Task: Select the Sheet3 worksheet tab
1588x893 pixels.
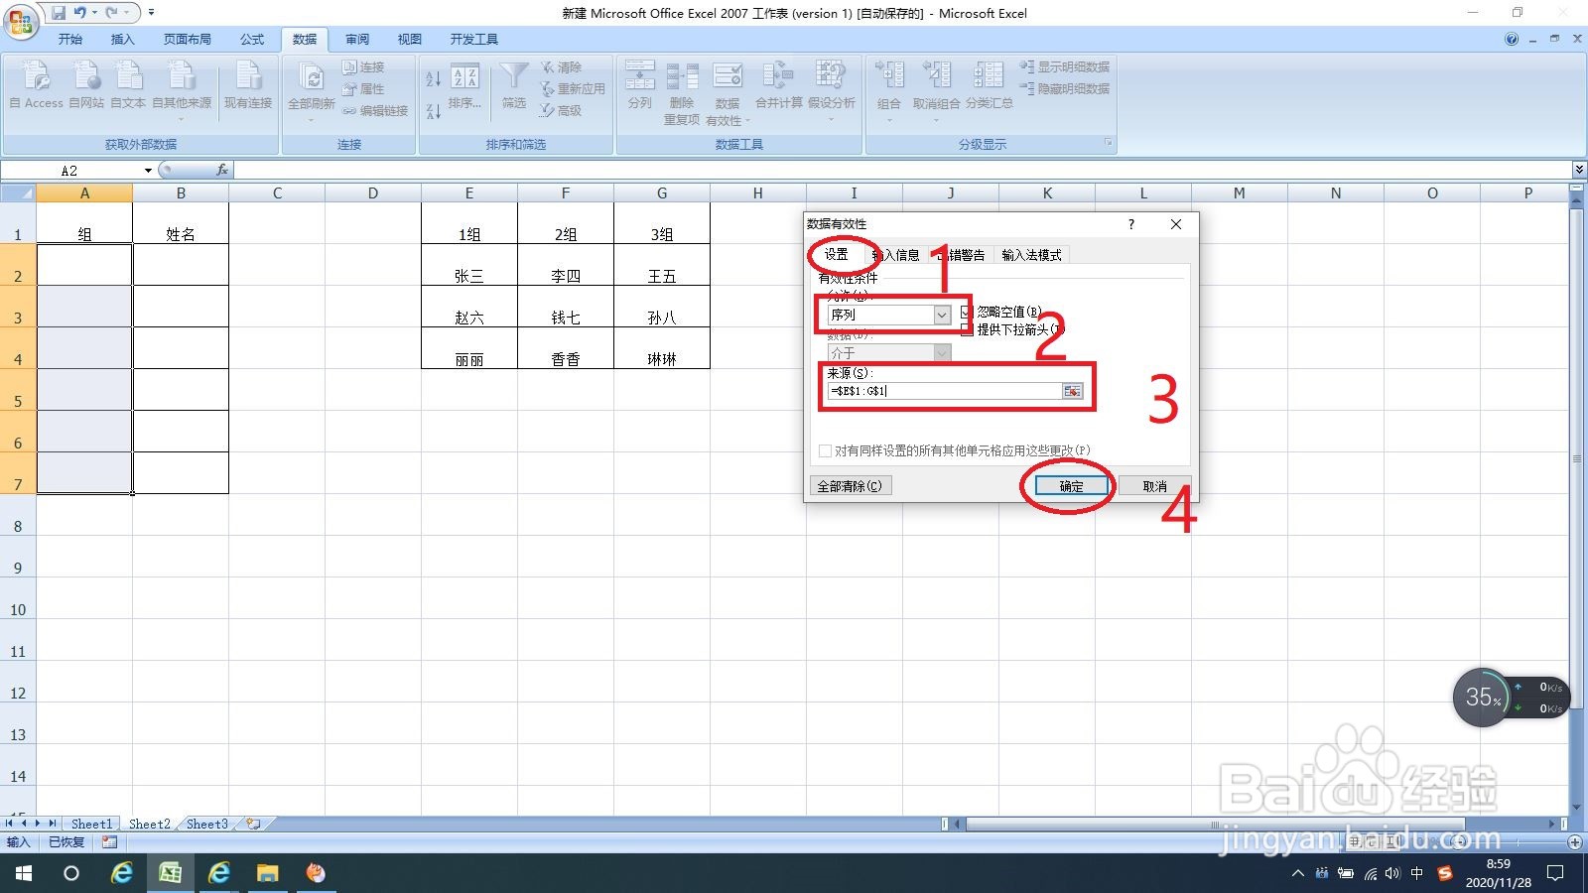Action: (206, 824)
